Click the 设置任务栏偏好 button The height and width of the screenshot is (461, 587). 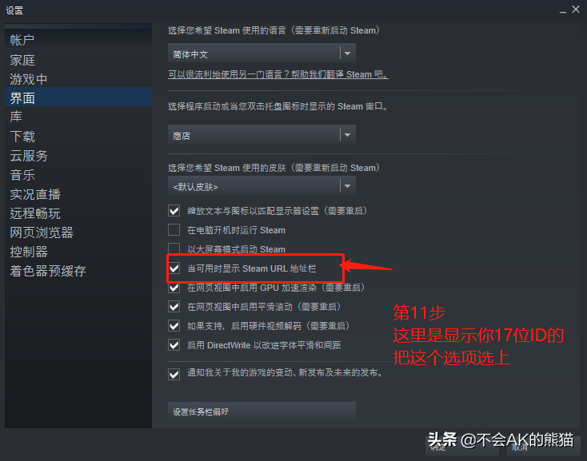point(262,411)
